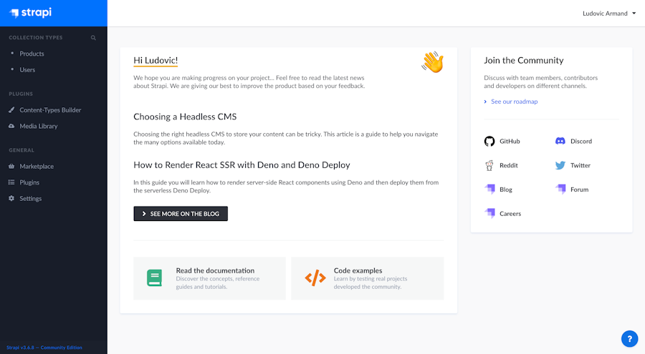This screenshot has width=645, height=354.
Task: Click the waving hand emoji
Action: 432,62
